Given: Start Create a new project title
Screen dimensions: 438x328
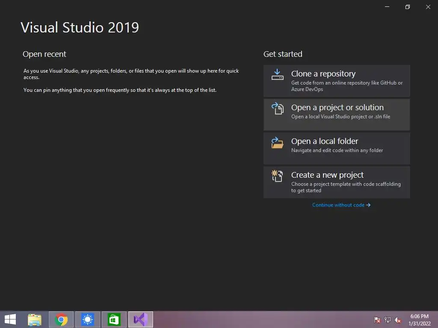Looking at the screenshot, I should (x=327, y=175).
